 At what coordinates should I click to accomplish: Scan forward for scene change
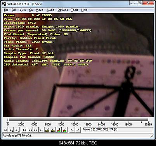coord(65,130)
